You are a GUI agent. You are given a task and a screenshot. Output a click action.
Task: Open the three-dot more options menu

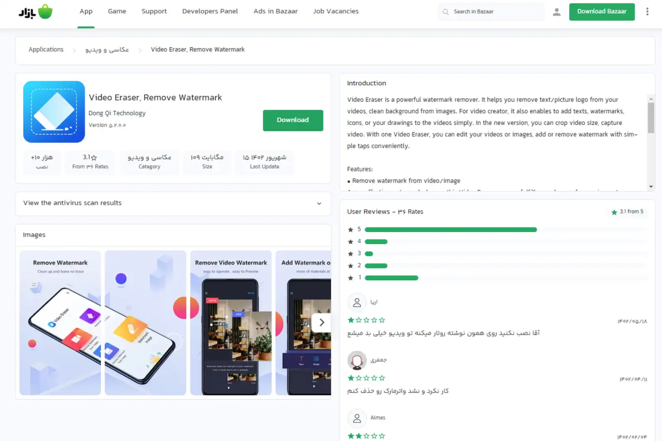[647, 12]
